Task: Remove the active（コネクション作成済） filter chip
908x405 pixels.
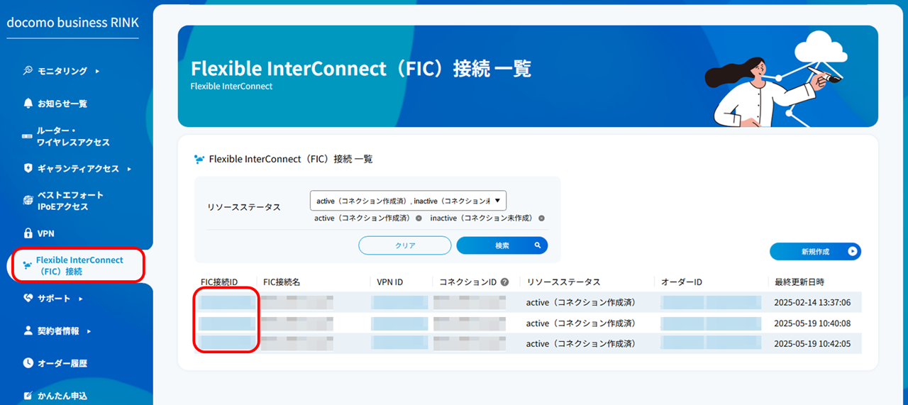Action: (419, 218)
